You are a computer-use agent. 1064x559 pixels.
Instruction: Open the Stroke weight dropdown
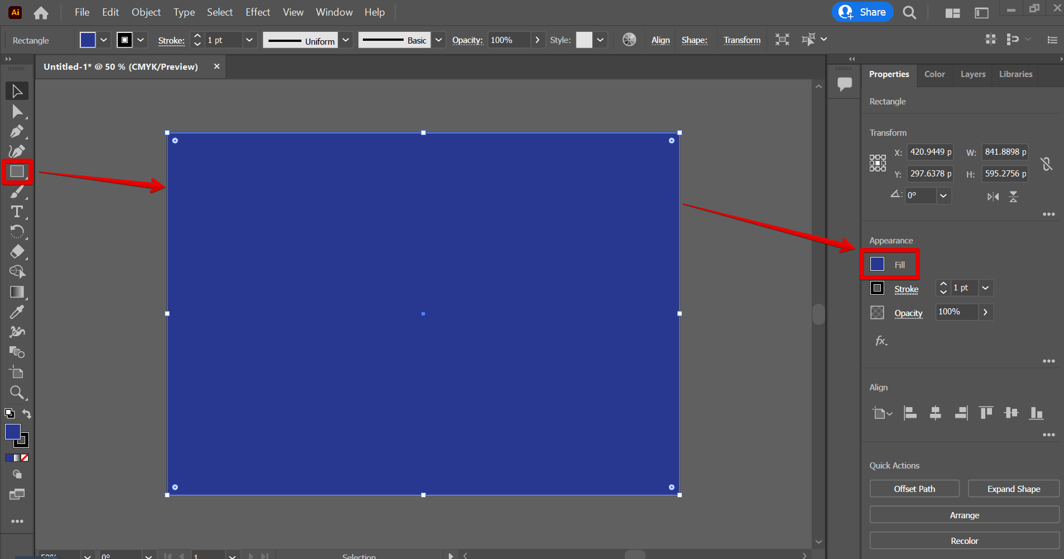pos(250,40)
